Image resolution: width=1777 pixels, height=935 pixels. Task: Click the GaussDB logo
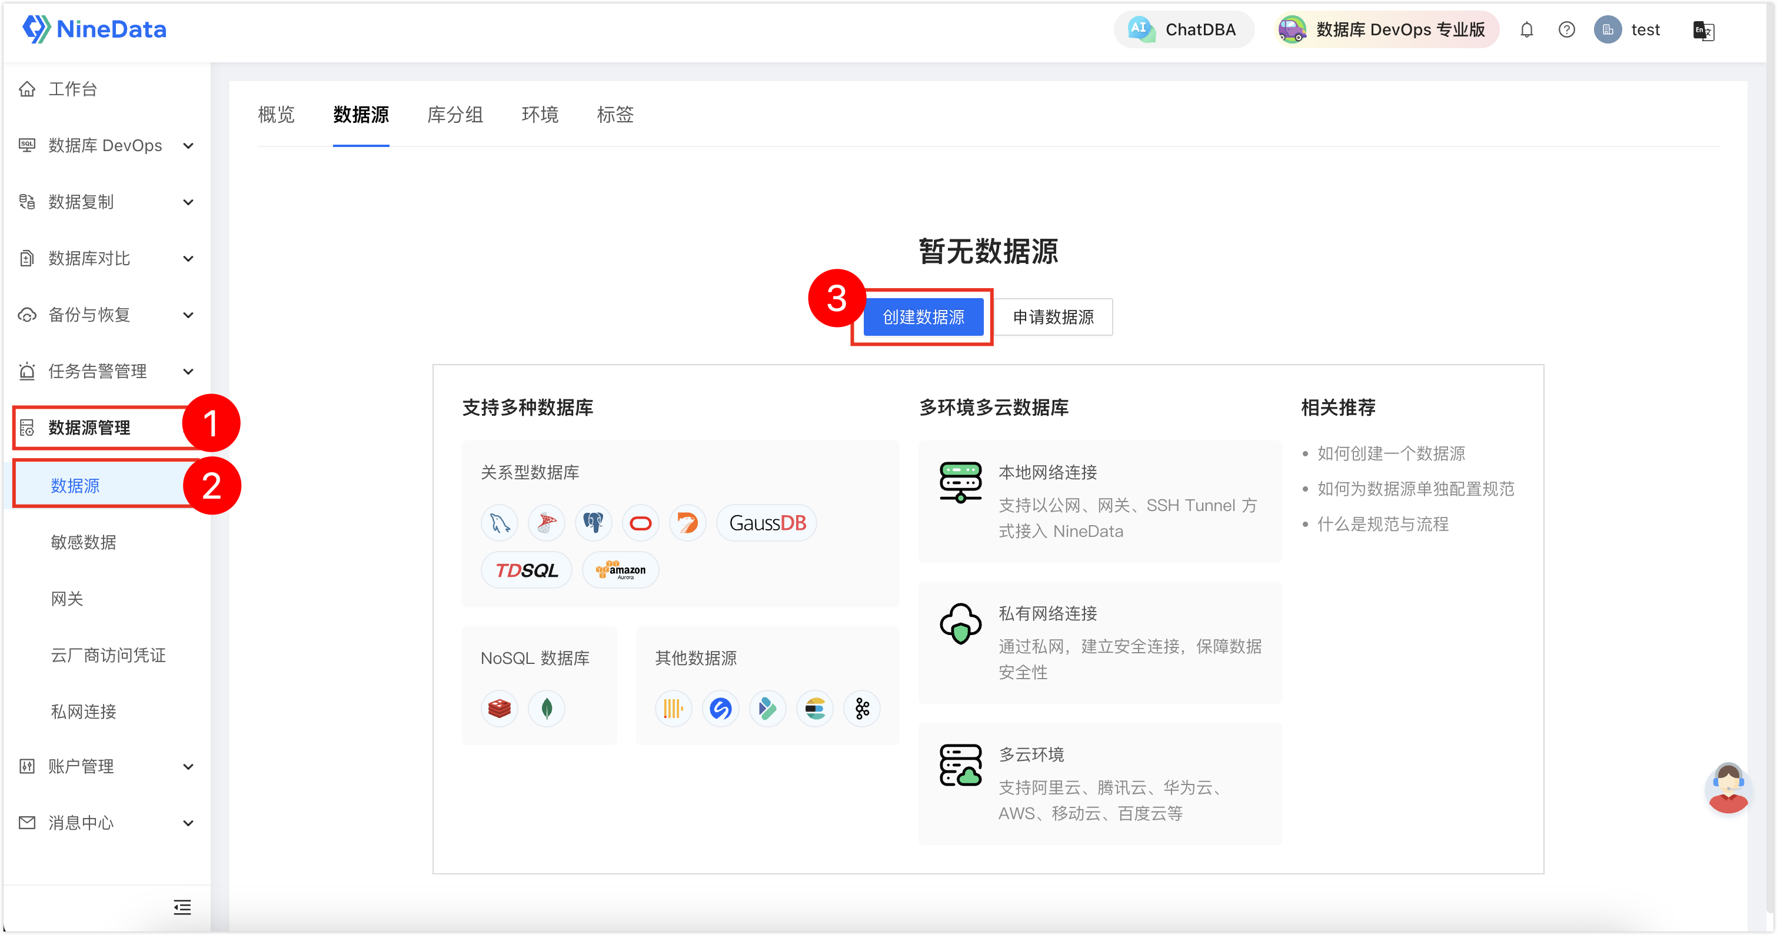pyautogui.click(x=767, y=523)
